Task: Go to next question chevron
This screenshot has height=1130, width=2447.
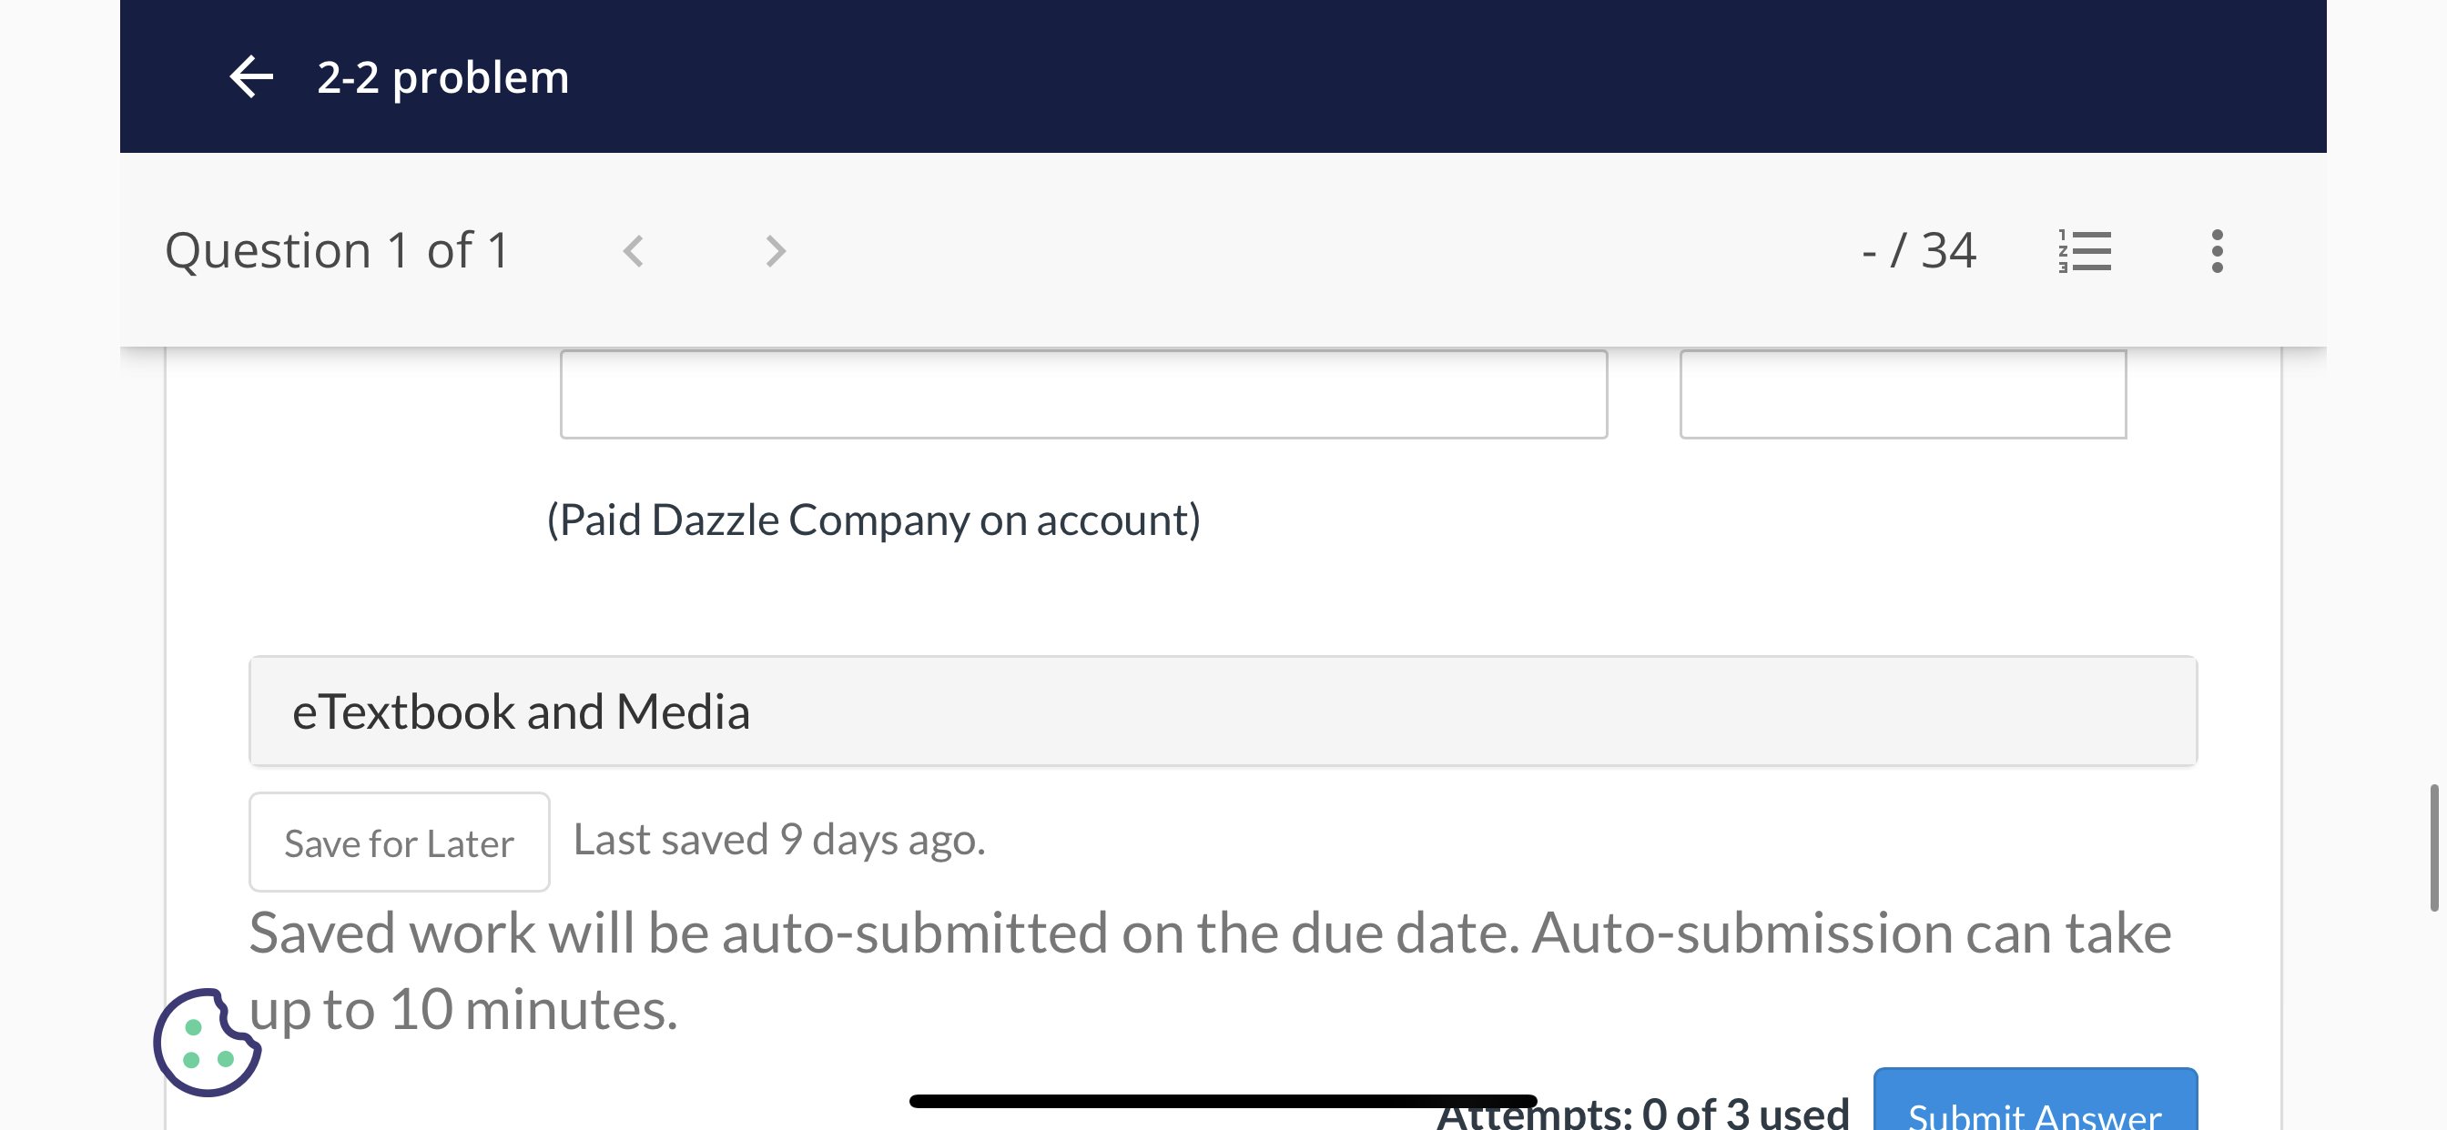Action: [775, 252]
